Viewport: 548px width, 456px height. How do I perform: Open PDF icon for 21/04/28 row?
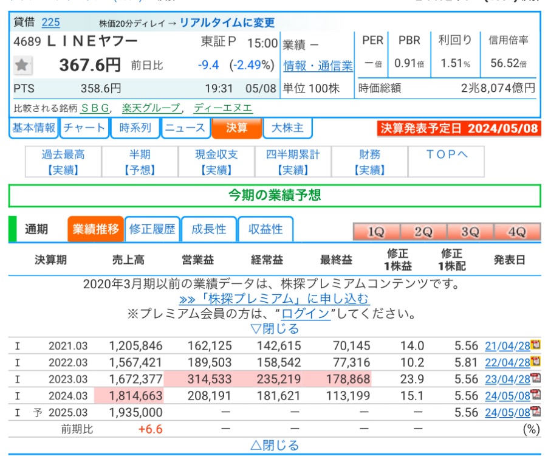535,345
